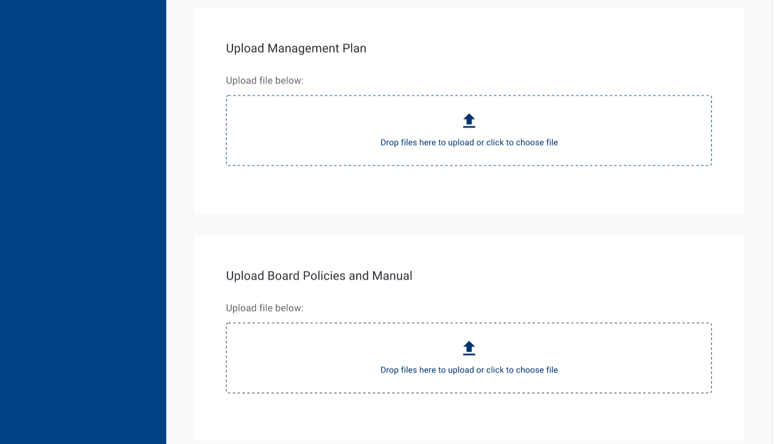Viewport: 774px width, 444px height.
Task: Select 'click to choose file' in Management Plan section
Action: click(522, 142)
